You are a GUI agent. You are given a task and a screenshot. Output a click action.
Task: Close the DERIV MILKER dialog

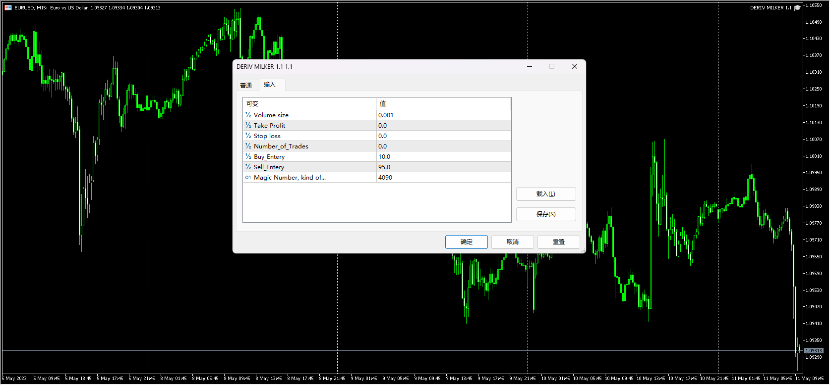[x=575, y=66]
